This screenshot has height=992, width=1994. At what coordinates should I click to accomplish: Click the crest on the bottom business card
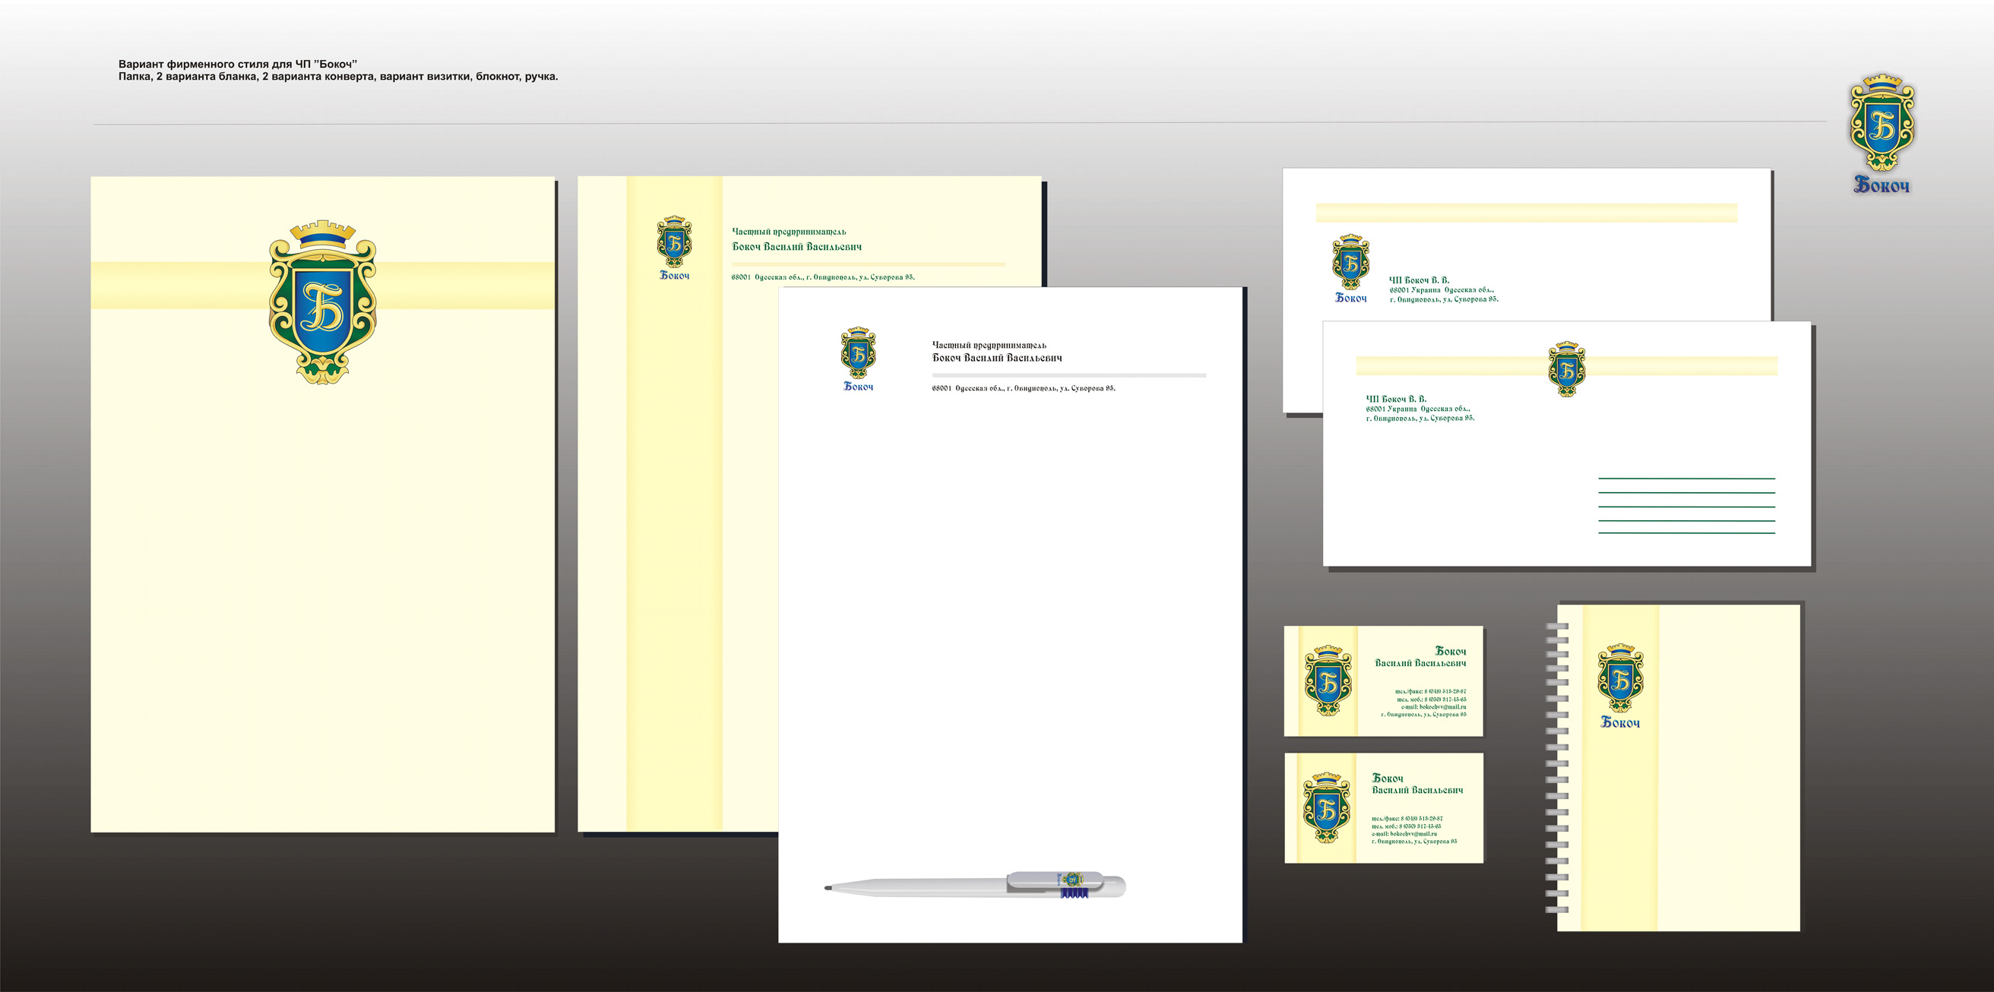(x=1326, y=807)
